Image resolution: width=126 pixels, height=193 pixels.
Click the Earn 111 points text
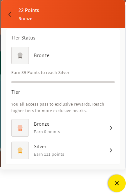49,154
